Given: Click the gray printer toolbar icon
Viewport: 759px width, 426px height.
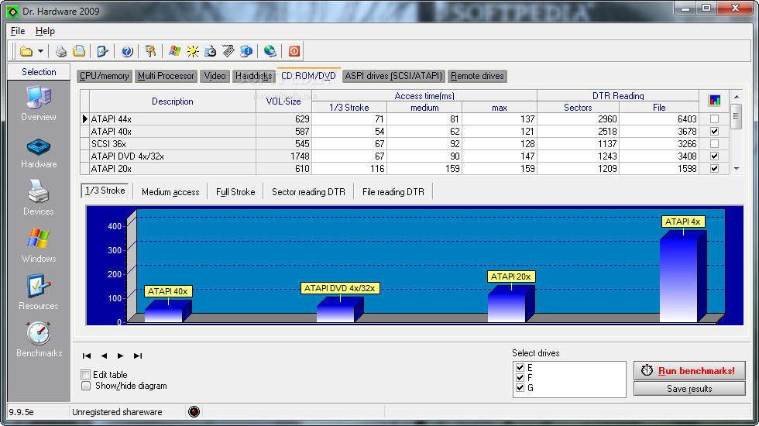Looking at the screenshot, I should point(61,51).
